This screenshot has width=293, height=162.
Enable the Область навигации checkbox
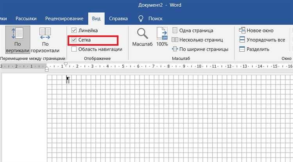pos(74,49)
